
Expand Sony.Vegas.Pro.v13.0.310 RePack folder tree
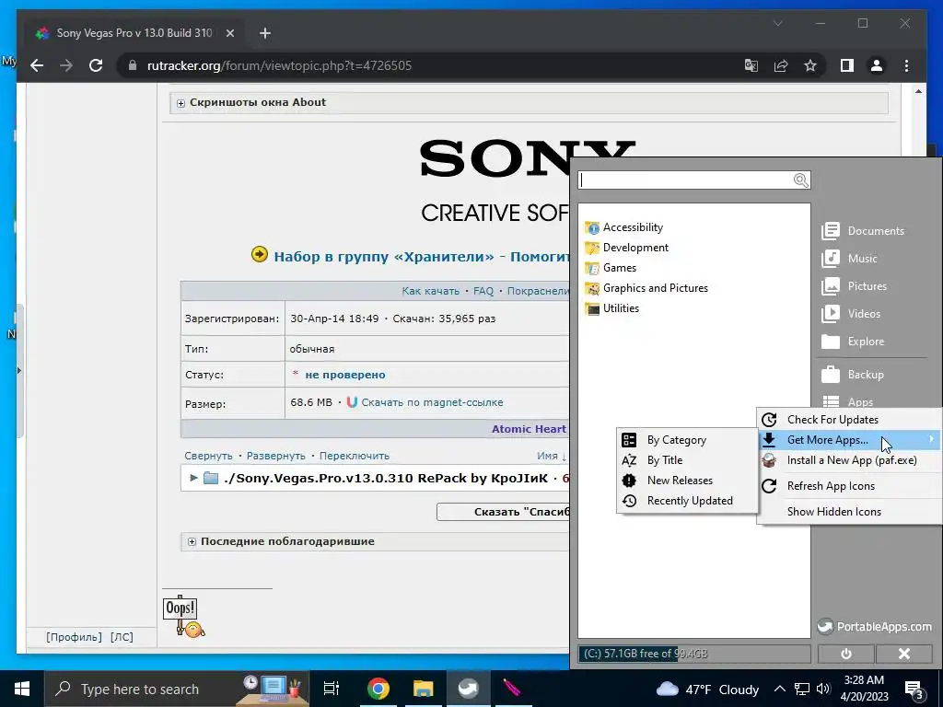(x=193, y=478)
